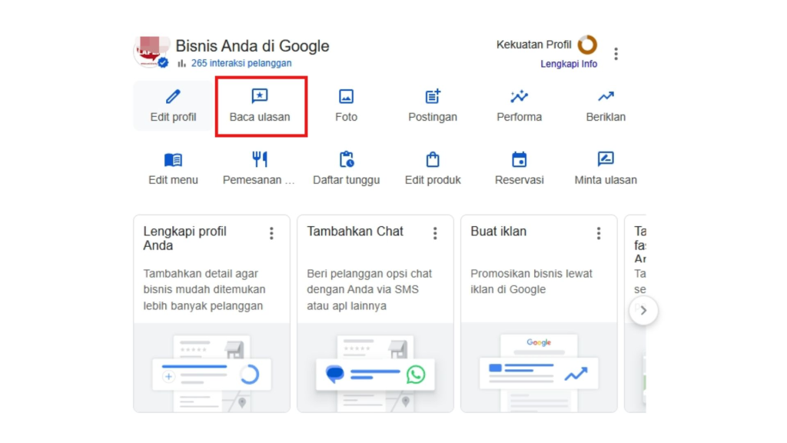Expand options on Lengkapi profil Anda card
This screenshot has width=787, height=443.
[x=271, y=233]
